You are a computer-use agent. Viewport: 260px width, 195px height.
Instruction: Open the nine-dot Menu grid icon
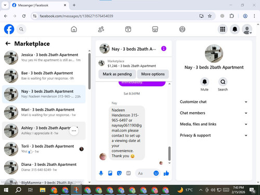223,29
